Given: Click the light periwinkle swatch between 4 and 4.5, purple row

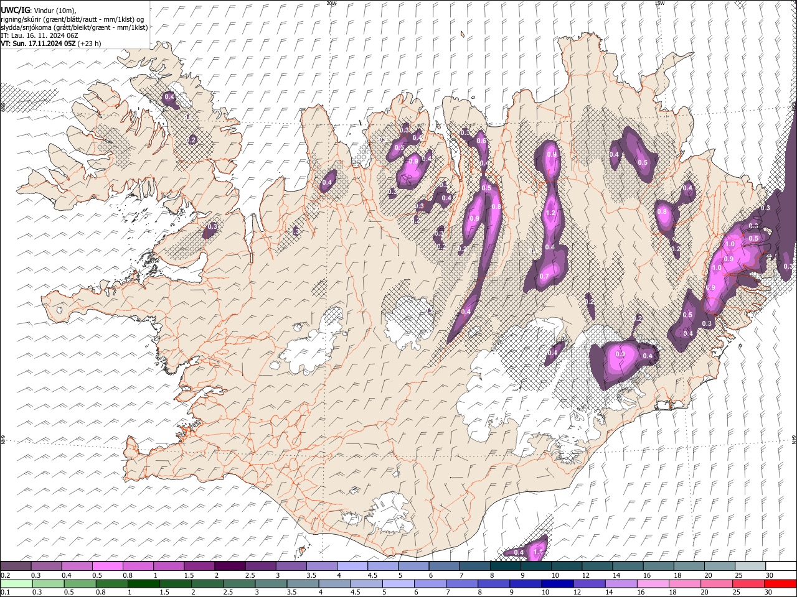Looking at the screenshot, I should pos(352,567).
